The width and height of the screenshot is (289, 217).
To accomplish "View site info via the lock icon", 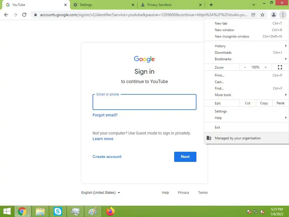I will click(36, 15).
